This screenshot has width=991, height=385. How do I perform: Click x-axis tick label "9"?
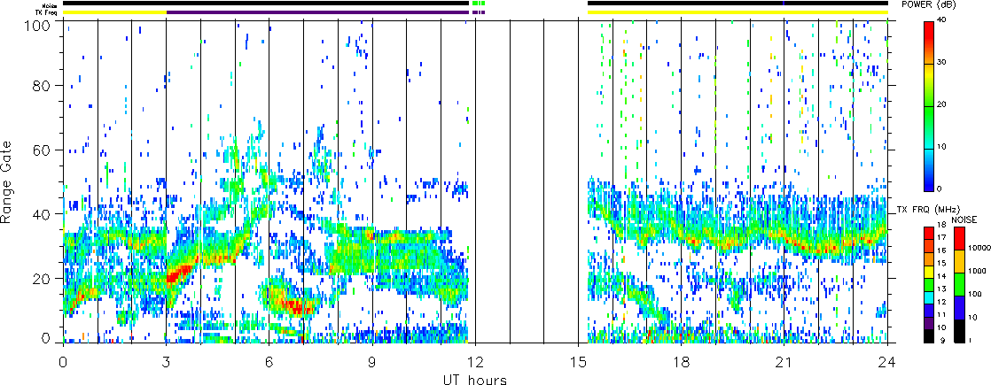[372, 362]
